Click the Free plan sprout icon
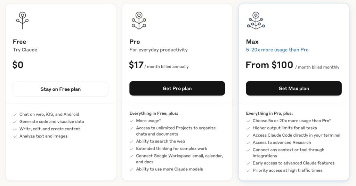The width and height of the screenshot is (356, 186). [22, 21]
